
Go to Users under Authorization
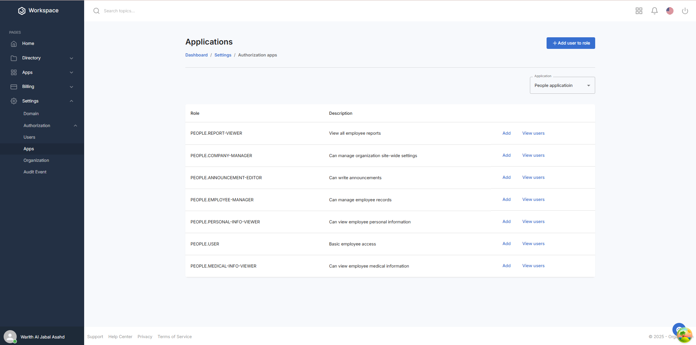[29, 137]
